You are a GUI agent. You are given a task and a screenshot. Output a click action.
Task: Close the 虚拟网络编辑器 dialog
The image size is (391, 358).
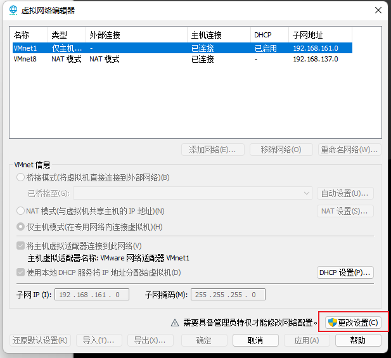point(378,10)
